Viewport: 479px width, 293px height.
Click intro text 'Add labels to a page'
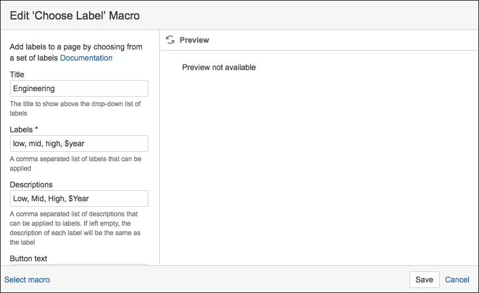(x=76, y=52)
